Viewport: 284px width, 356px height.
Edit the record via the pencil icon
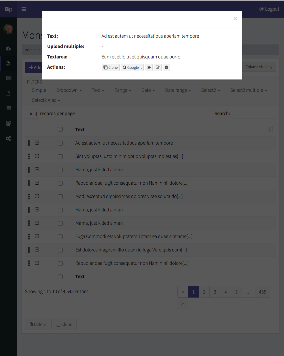click(x=157, y=67)
